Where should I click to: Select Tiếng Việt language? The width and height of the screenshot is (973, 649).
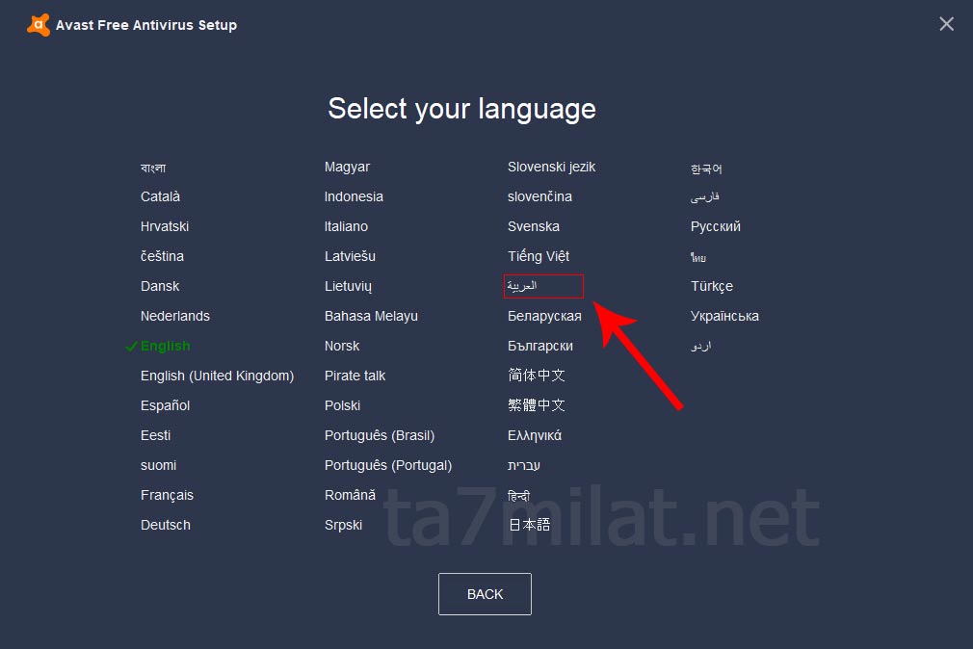pos(538,256)
